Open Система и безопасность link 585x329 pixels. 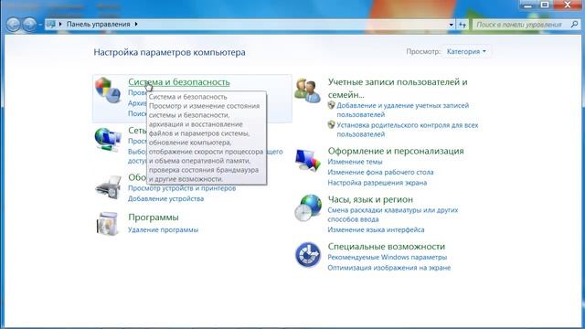pyautogui.click(x=179, y=82)
